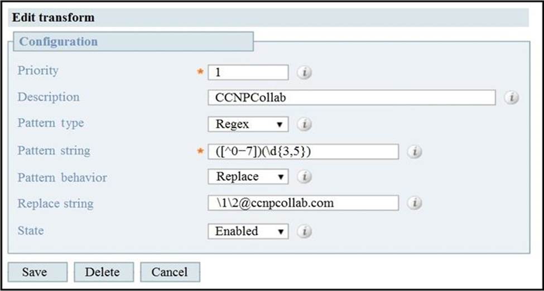View help icon for Pattern behavior
This screenshot has height=291, width=544.
point(304,177)
